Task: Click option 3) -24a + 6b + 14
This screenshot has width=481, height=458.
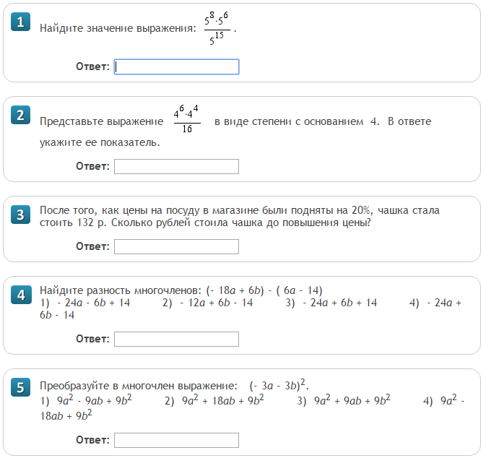Action: [331, 303]
